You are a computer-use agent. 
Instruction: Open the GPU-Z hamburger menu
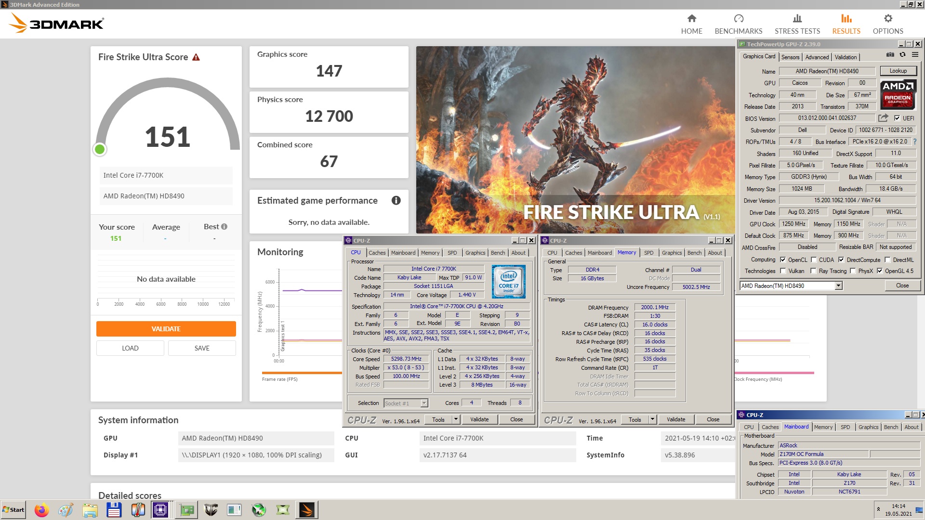coord(915,55)
